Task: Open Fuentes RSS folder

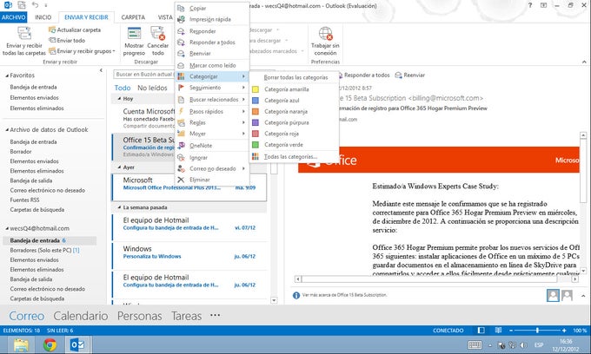Action: click(x=24, y=200)
